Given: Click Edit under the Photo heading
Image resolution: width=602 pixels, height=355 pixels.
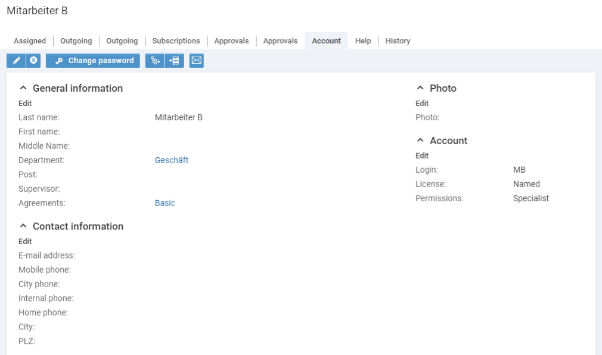Looking at the screenshot, I should coord(422,103).
